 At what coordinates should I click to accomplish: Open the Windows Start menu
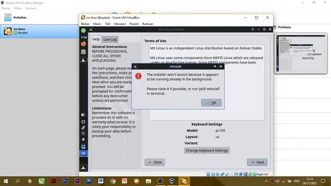point(6,181)
